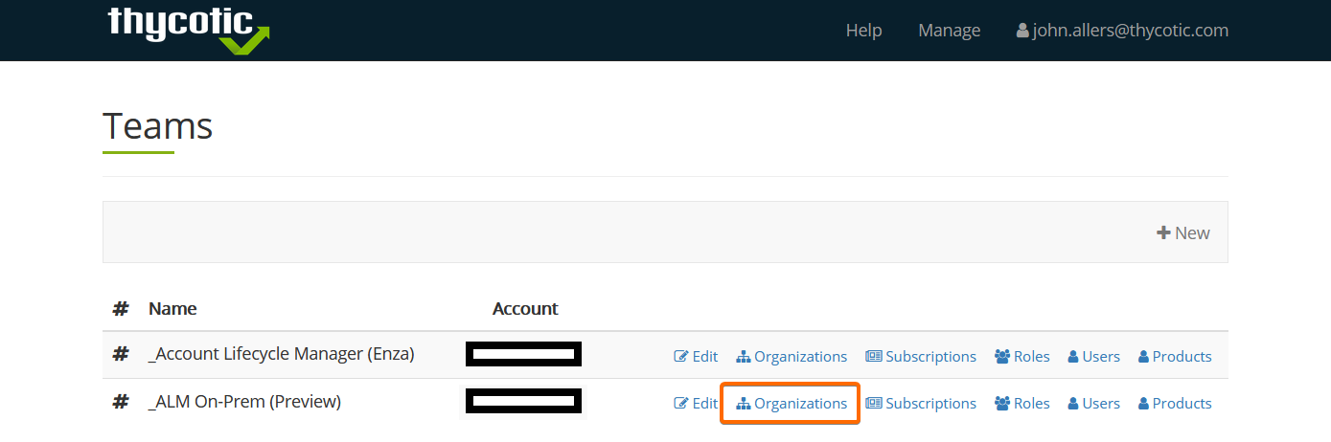Click the Thycotic logo in the header
The image size is (1331, 442).
coord(189,30)
